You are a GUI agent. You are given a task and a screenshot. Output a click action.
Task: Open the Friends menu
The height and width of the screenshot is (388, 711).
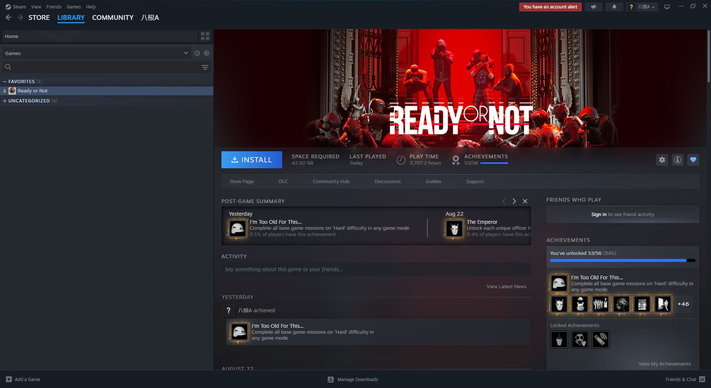point(54,7)
